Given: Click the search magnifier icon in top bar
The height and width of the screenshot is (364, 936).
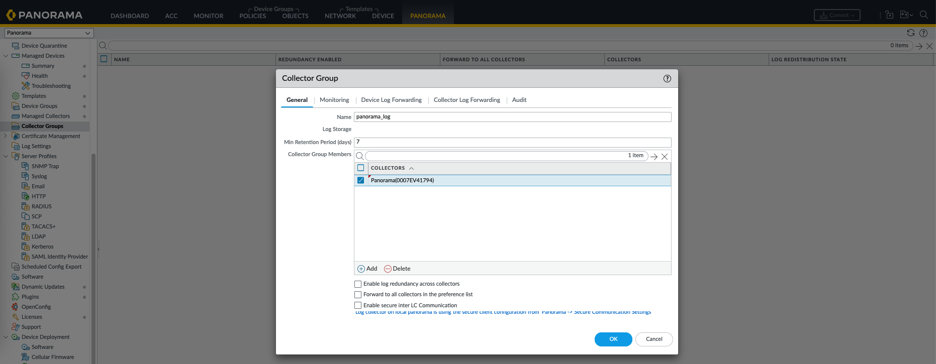Looking at the screenshot, I should [923, 15].
